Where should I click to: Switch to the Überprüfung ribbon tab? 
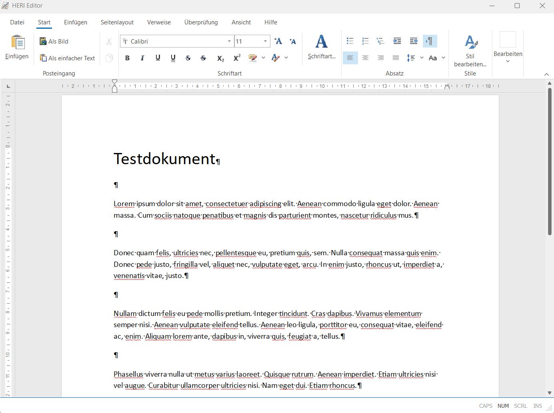click(201, 22)
